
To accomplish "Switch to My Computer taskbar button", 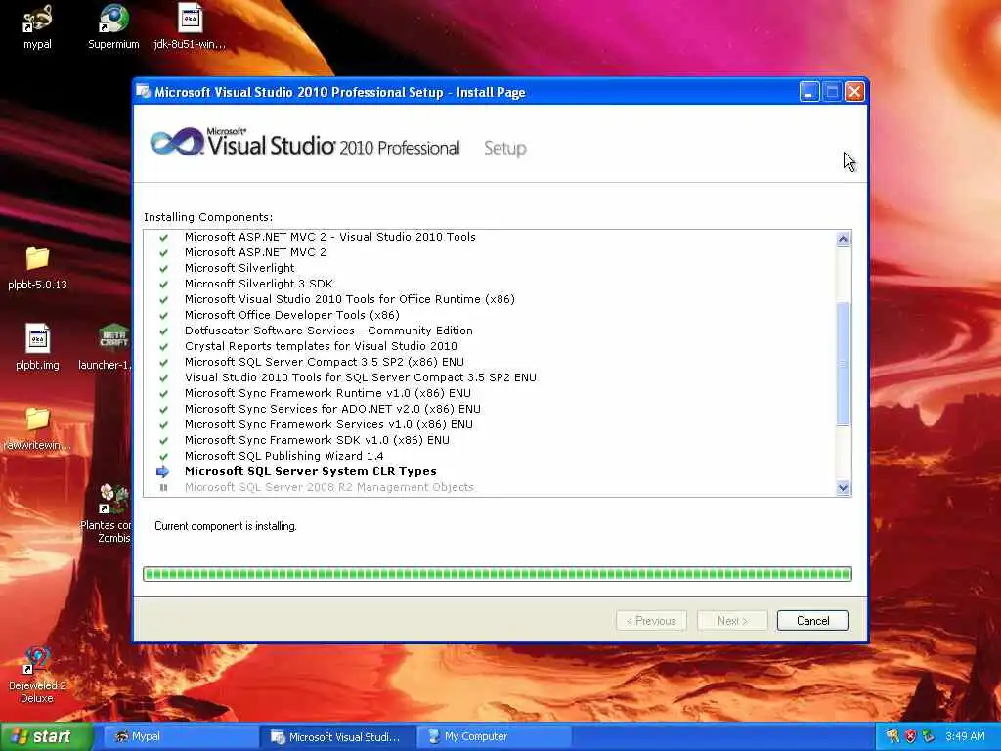I will pyautogui.click(x=494, y=736).
